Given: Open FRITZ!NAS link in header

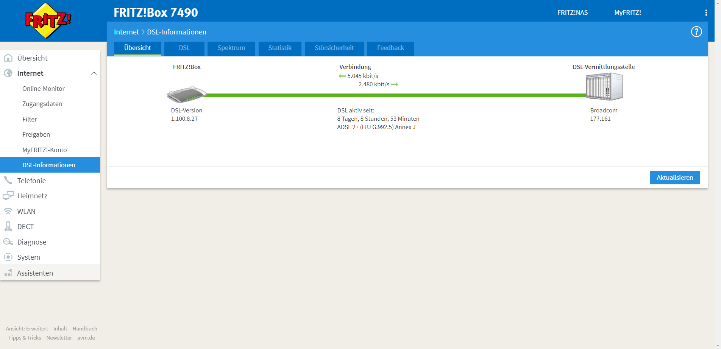Looking at the screenshot, I should tap(572, 12).
